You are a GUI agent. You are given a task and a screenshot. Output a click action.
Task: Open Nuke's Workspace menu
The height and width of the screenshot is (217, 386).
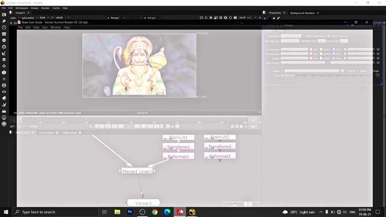click(22, 8)
